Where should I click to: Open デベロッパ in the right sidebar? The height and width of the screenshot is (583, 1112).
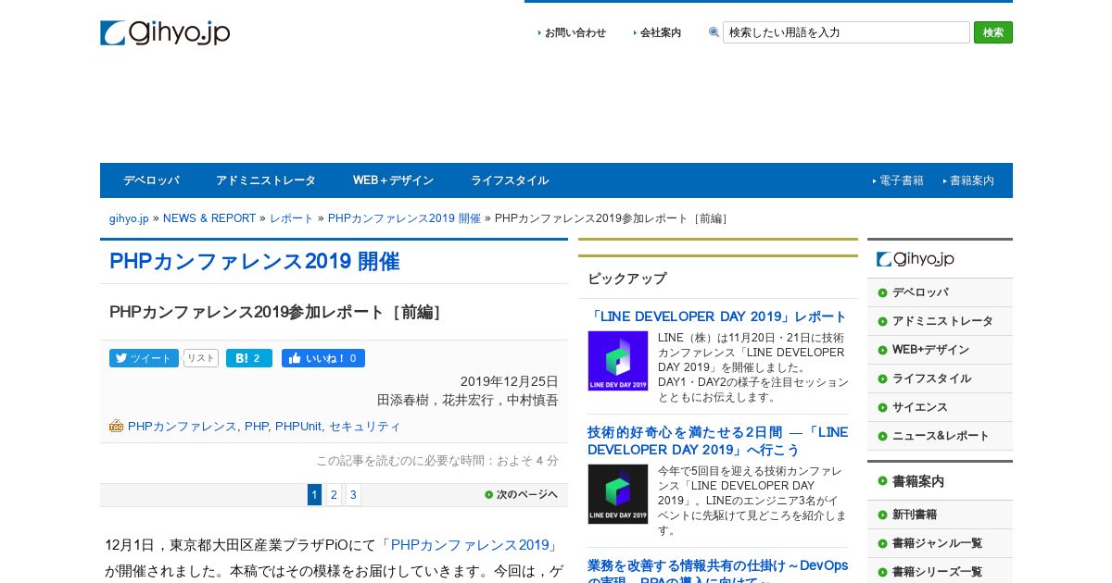919,292
